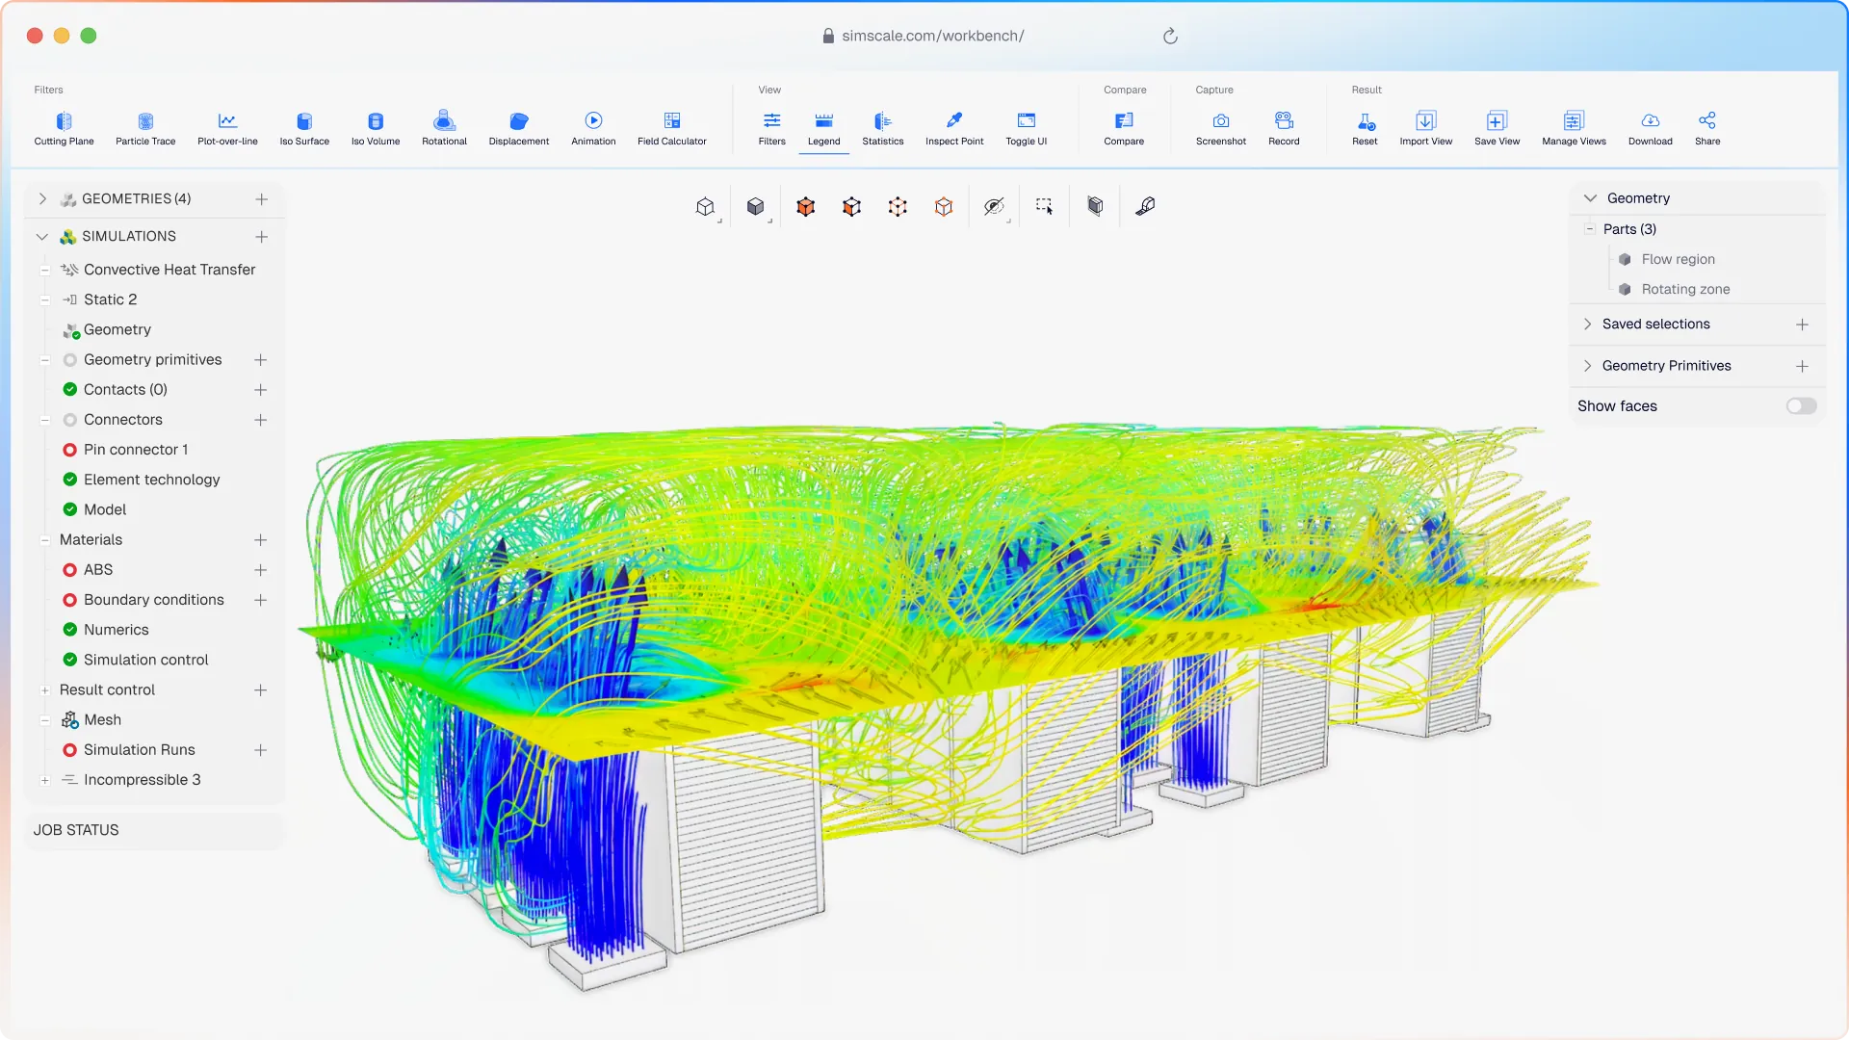
Task: Open the Particle Trace filter
Action: tap(145, 128)
